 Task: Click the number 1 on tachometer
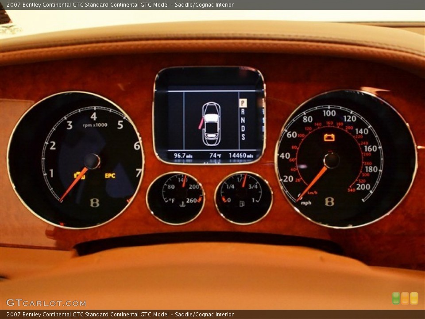[x=51, y=173]
